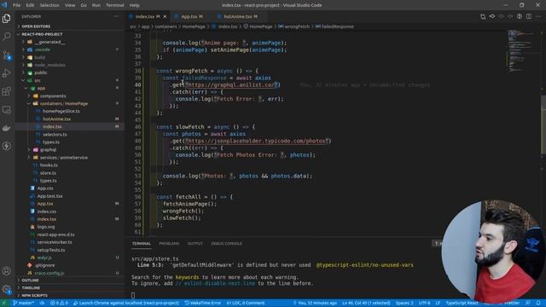Click the Ln 40, Col 40 cursor position indicator
This screenshot has width=546, height=307.
(366, 303)
